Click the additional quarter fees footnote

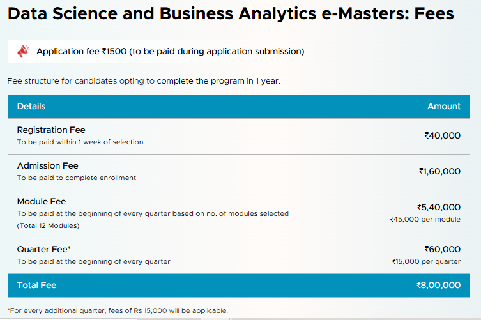coord(118,311)
